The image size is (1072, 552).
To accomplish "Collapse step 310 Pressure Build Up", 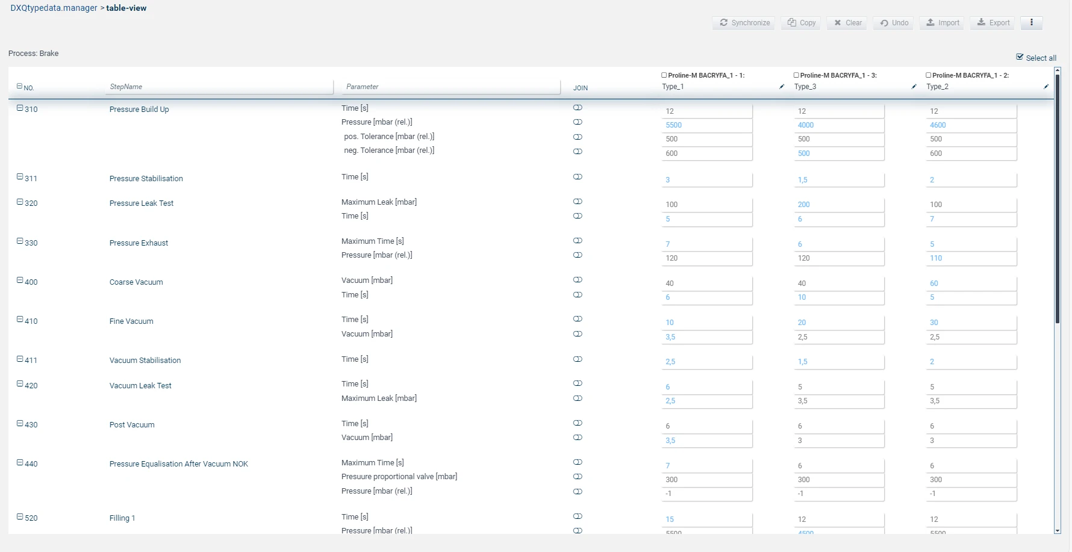I will 20,108.
